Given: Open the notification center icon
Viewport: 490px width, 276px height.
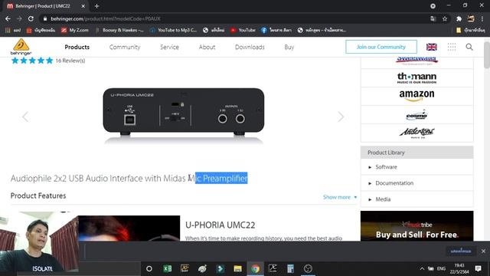Looking at the screenshot, I should pos(478,268).
